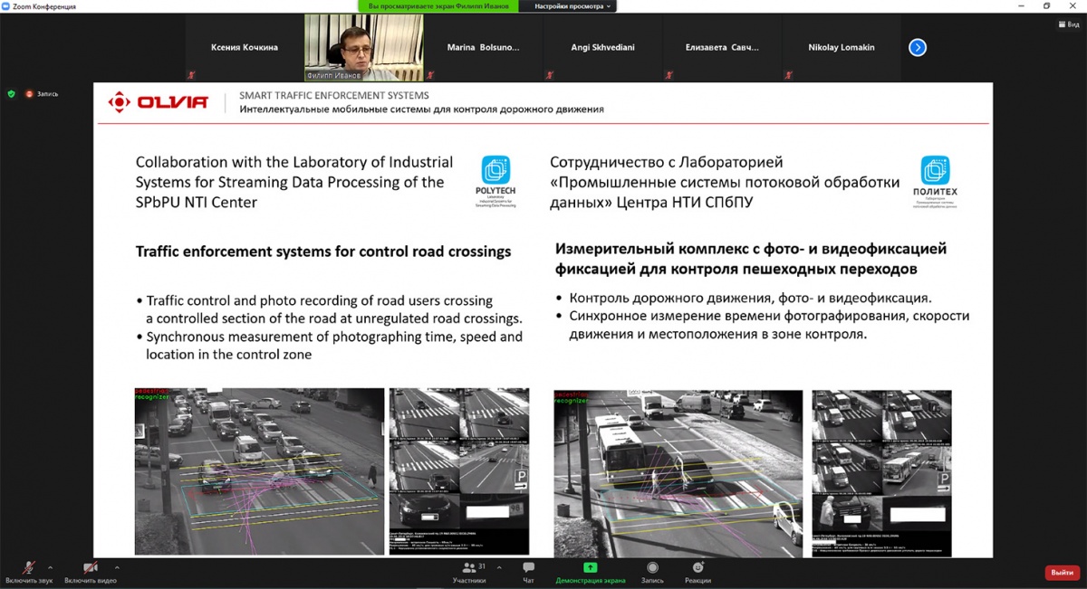1087x589 pixels.
Task: Select Angi Skhvediani participant tile
Action: pos(602,47)
